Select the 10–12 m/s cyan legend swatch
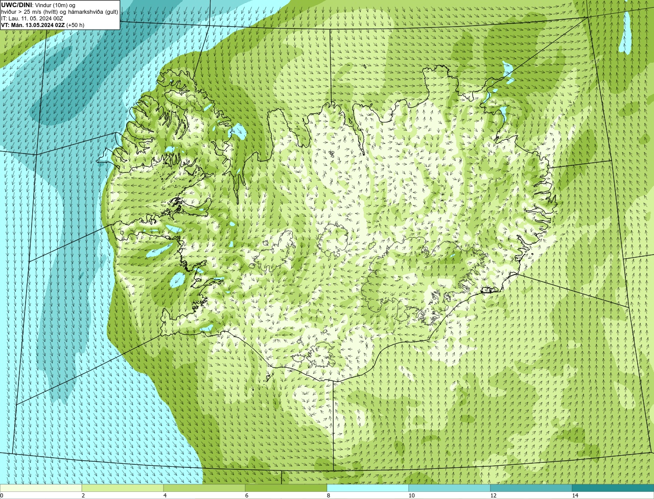Screen dimensions: 654x499 click(450, 488)
